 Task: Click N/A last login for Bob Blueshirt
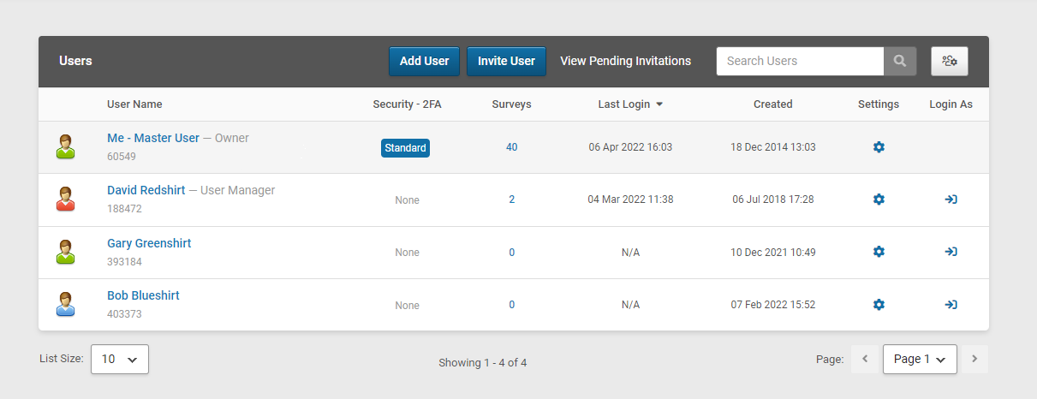pos(630,305)
